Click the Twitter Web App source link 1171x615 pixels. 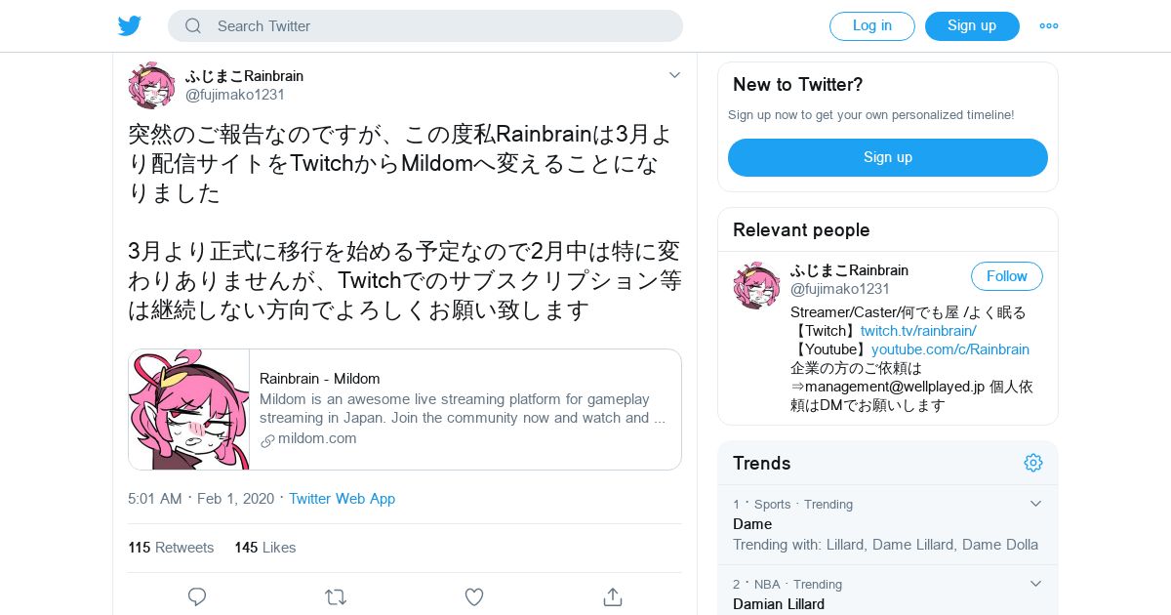342,499
